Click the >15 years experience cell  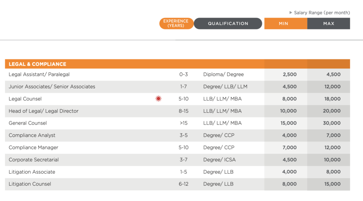(x=183, y=123)
